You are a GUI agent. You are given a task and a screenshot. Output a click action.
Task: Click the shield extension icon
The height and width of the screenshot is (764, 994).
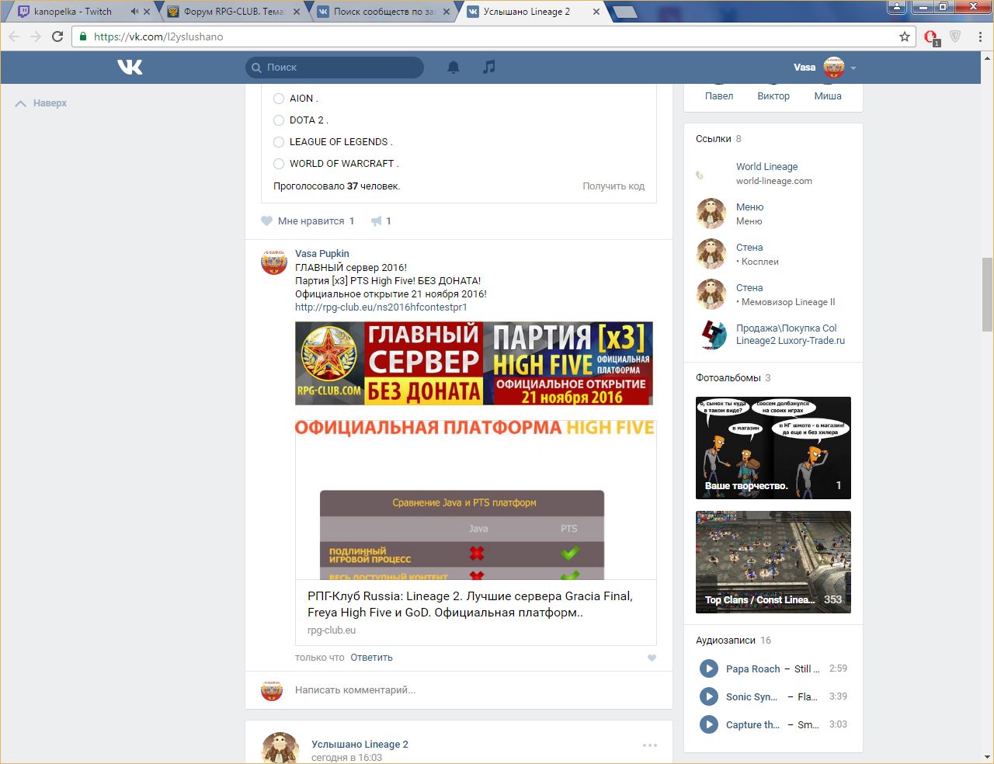956,36
